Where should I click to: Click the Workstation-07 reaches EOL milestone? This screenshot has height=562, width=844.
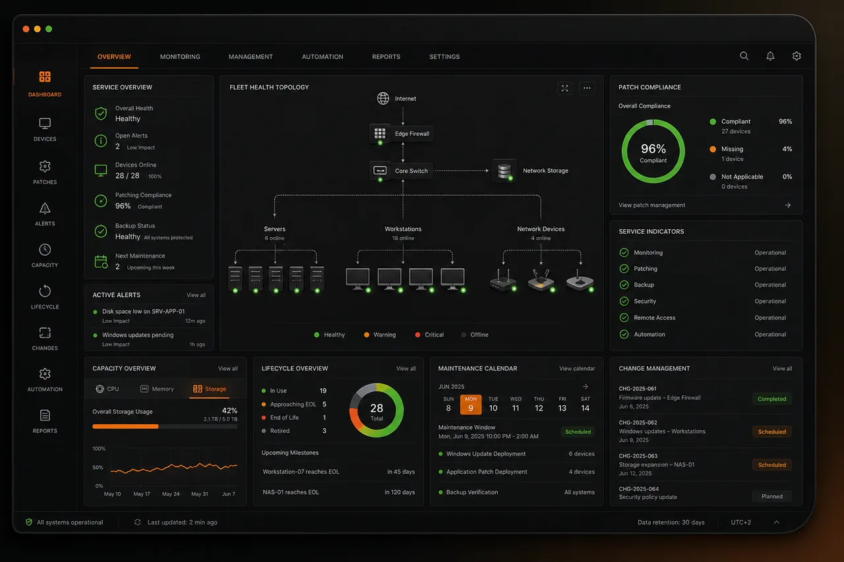coord(339,472)
